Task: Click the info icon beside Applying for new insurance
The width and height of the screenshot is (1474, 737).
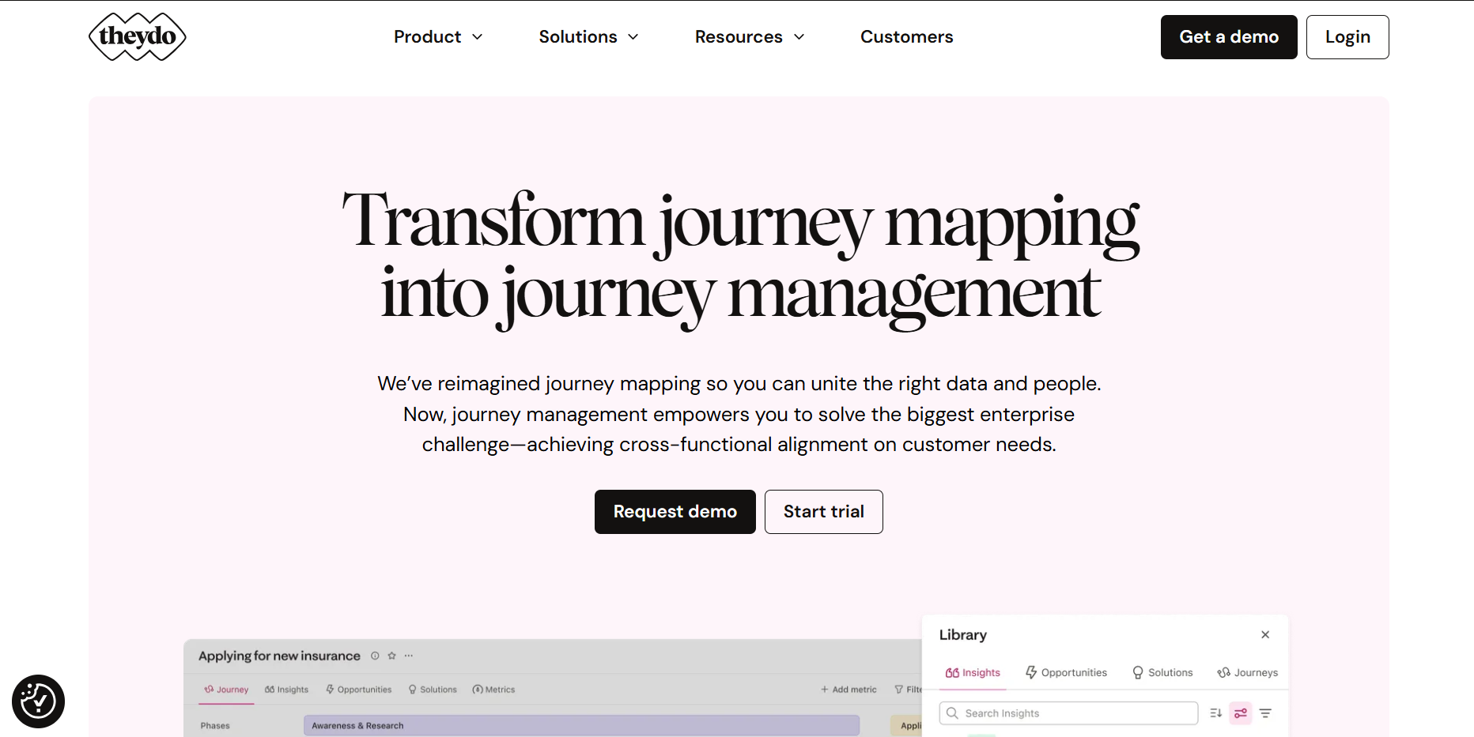Action: click(x=375, y=656)
